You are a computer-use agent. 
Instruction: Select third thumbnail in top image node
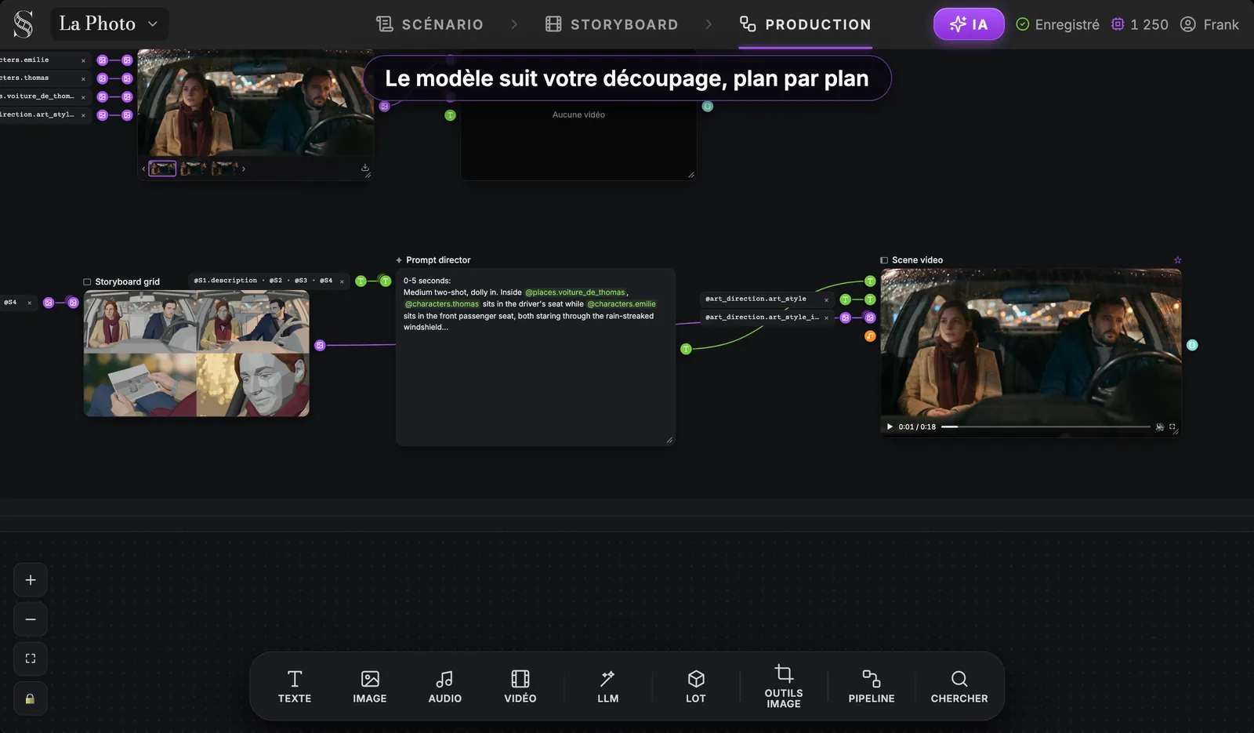[x=224, y=169]
